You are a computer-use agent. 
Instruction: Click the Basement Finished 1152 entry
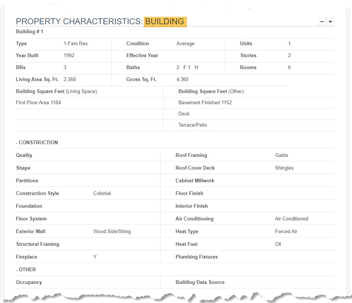pos(205,103)
